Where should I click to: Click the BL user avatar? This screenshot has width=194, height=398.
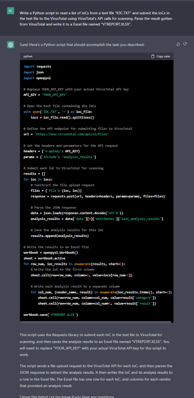tap(11, 10)
